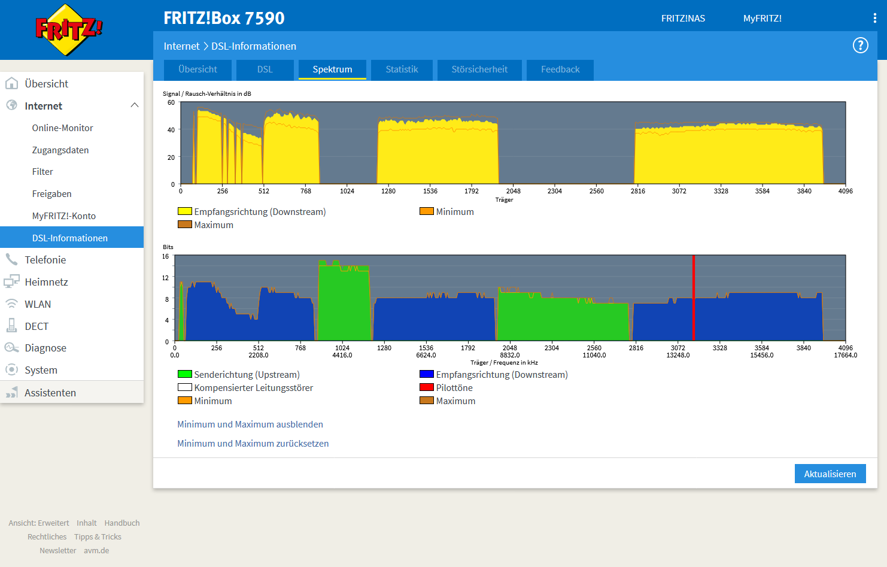
Task: Open avm.de footer link
Action: click(x=96, y=550)
